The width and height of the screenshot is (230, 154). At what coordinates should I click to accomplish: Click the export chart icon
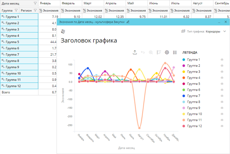[135, 52]
